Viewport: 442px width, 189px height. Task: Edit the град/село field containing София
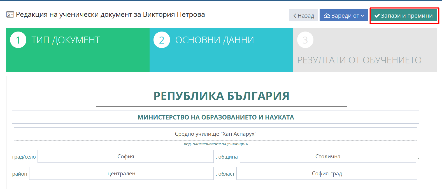click(x=126, y=157)
